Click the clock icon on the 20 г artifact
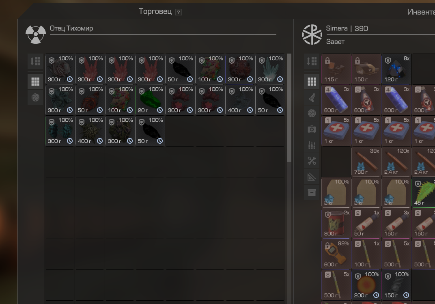Viewport: 435px width, 304px height. (160, 110)
